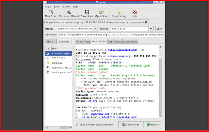
Task: Open the Help menu
Action: pyautogui.click(x=75, y=7)
